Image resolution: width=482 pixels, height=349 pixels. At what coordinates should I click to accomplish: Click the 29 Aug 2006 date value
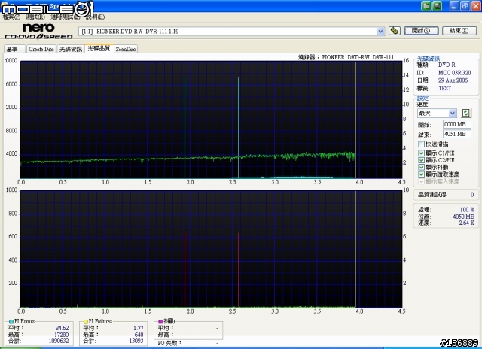pos(453,80)
